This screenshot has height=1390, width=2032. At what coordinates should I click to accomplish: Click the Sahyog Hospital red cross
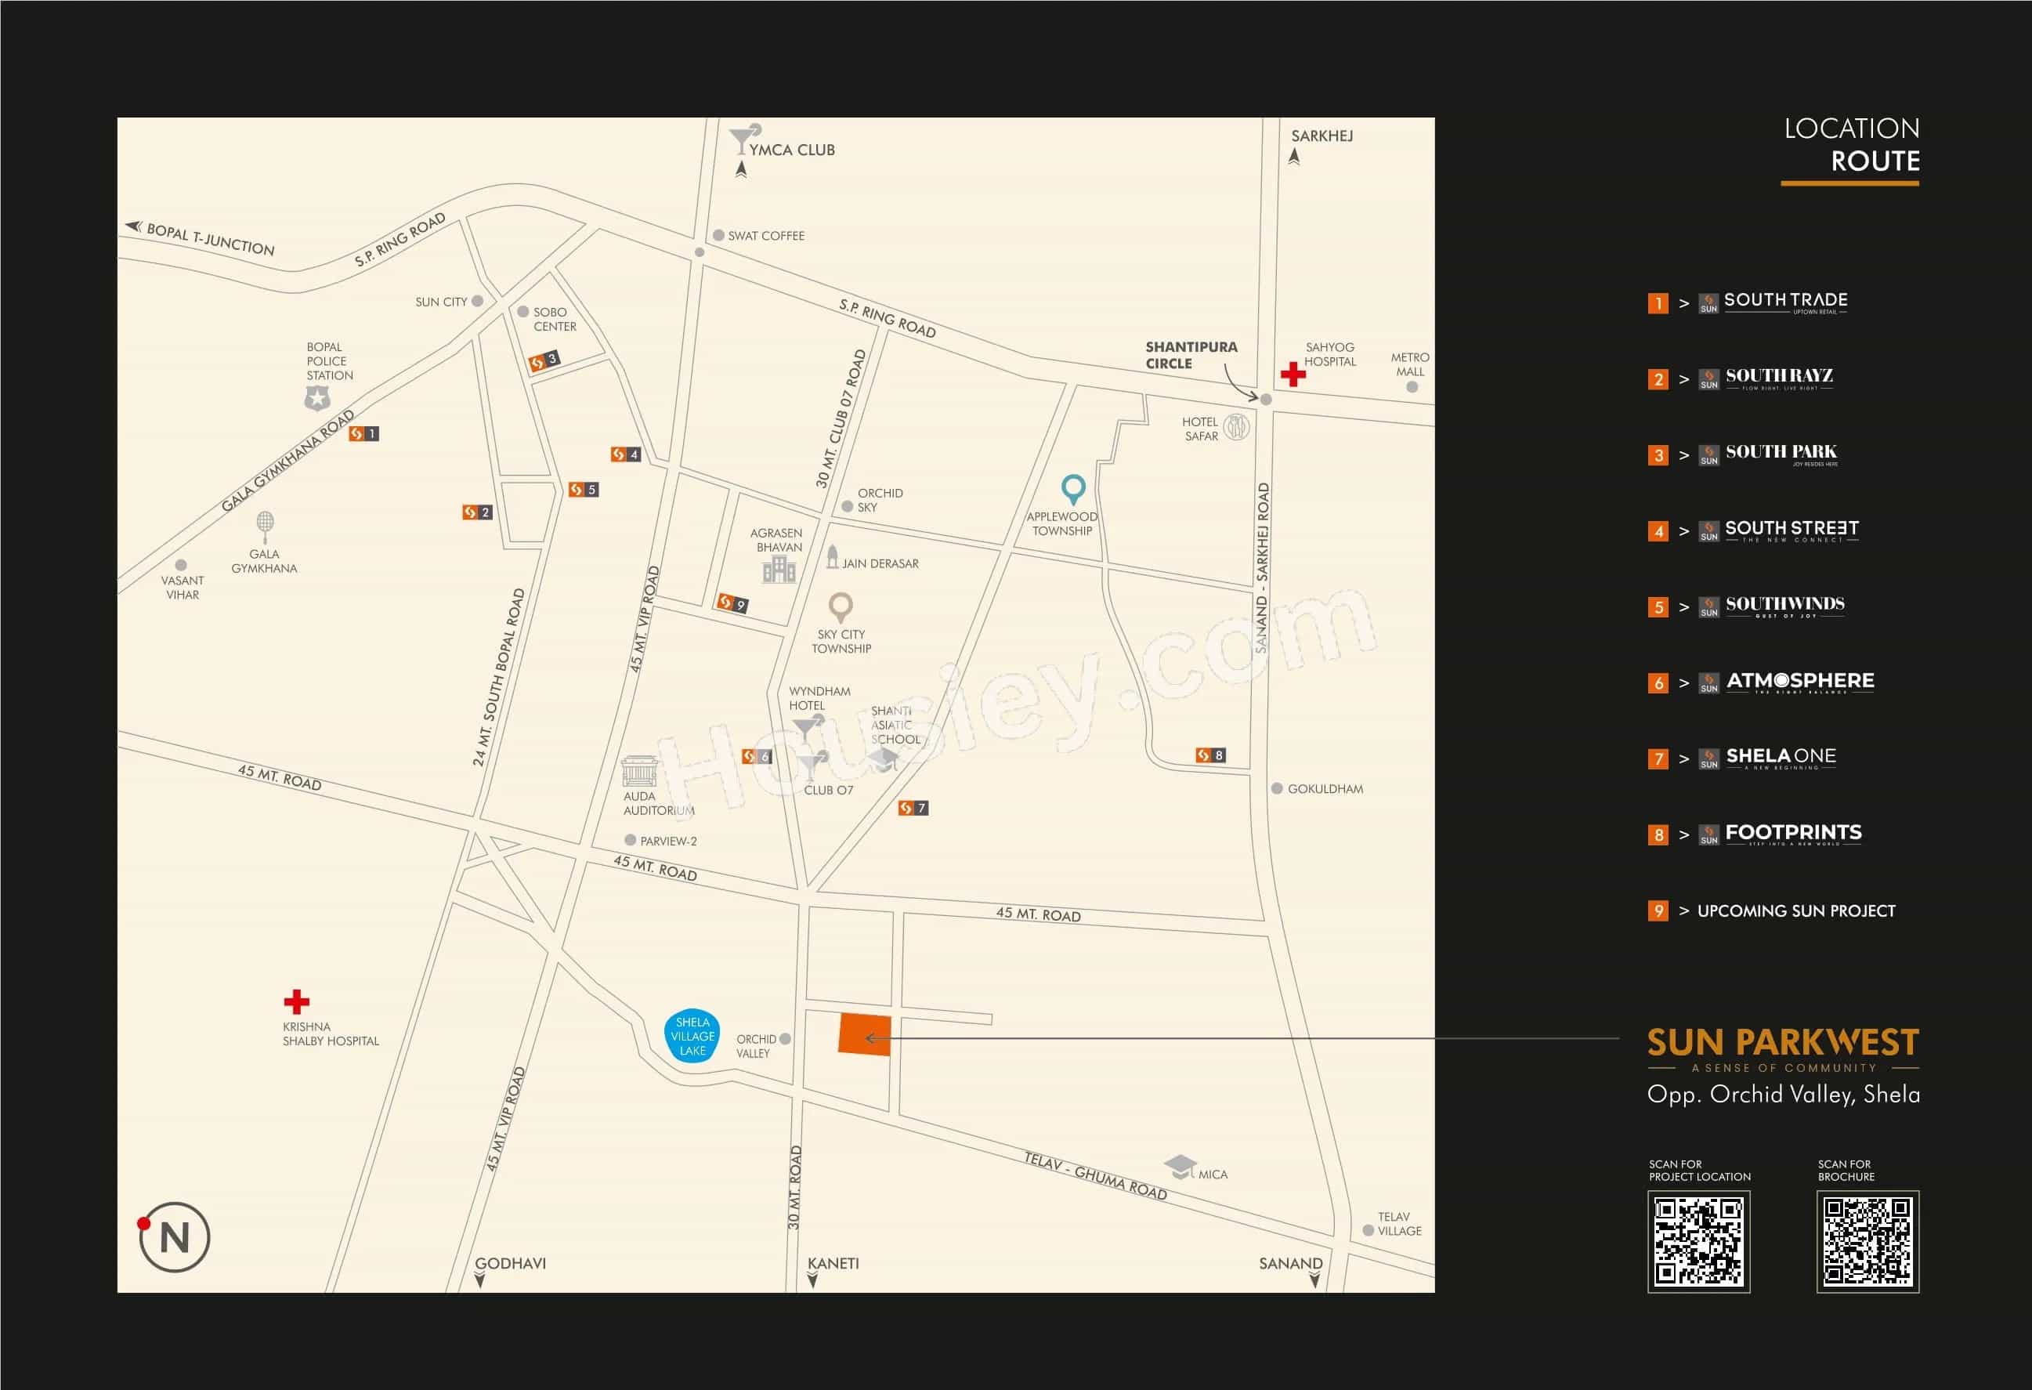1293,375
